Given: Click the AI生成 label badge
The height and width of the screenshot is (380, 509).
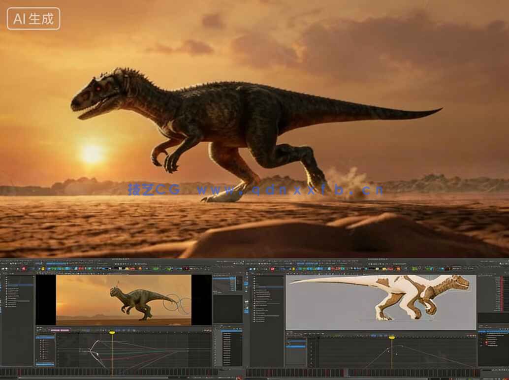Looking at the screenshot, I should [33, 19].
